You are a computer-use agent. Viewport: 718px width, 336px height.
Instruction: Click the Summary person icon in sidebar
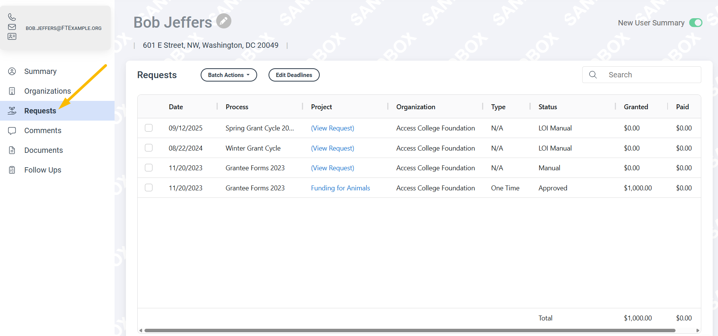click(x=12, y=71)
